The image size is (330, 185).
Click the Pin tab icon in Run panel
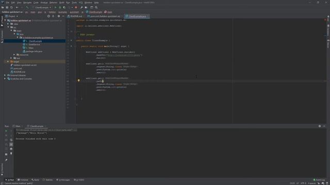click(x=6, y=160)
